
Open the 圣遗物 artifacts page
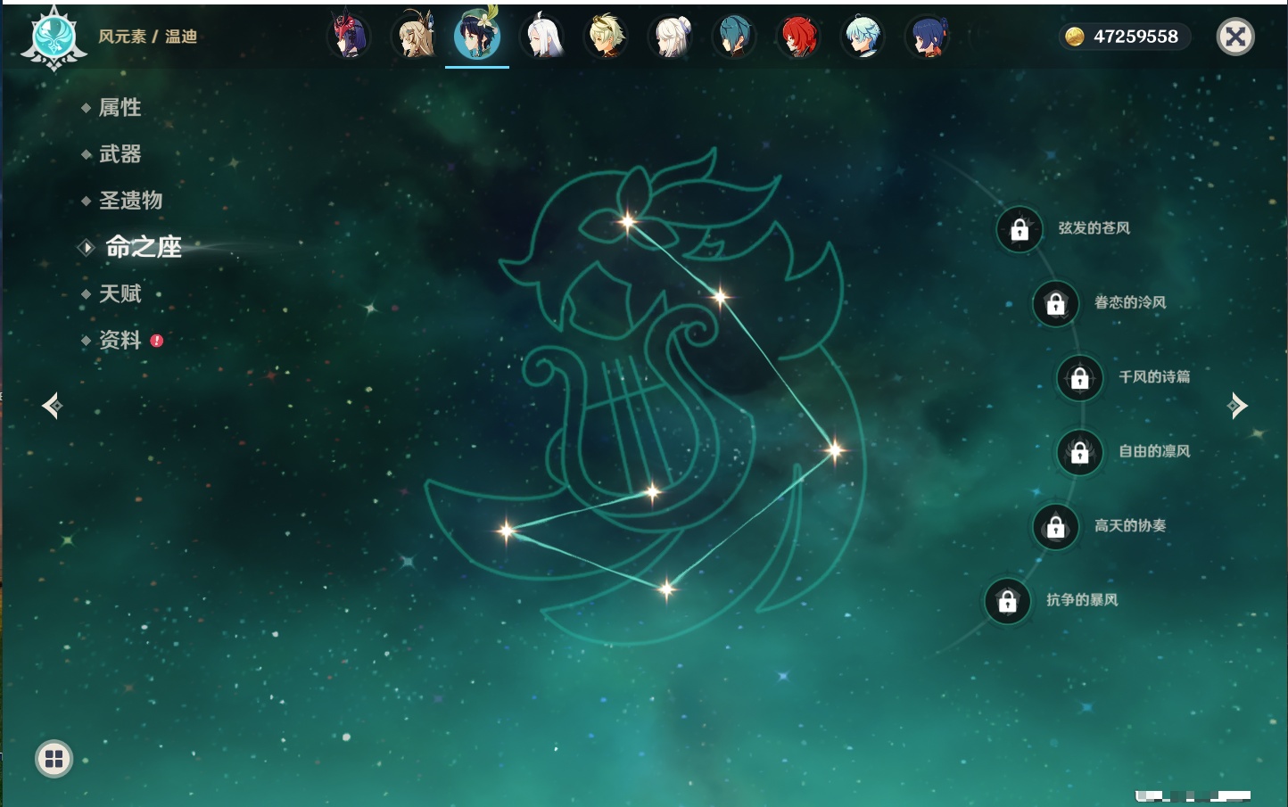coord(130,201)
